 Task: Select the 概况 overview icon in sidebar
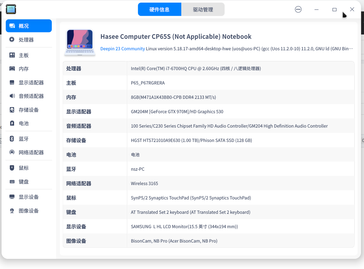click(x=12, y=26)
